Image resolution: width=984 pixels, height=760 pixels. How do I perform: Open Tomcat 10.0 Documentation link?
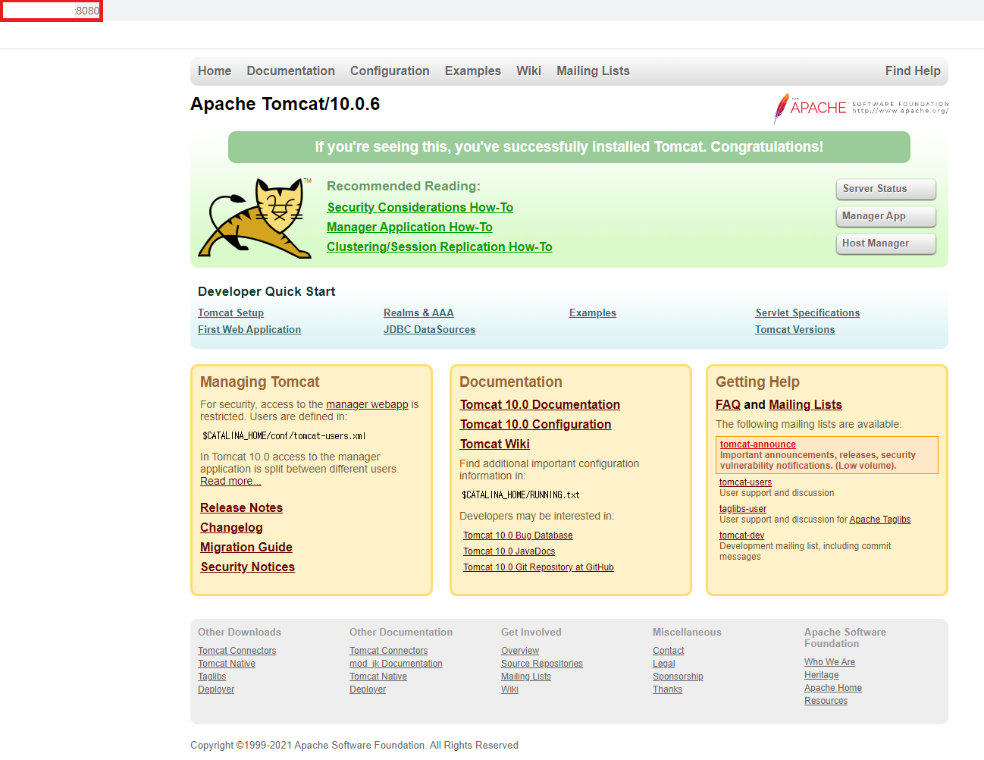[540, 404]
